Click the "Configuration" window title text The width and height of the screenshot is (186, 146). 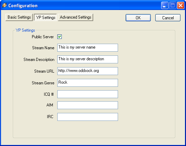tap(23, 6)
